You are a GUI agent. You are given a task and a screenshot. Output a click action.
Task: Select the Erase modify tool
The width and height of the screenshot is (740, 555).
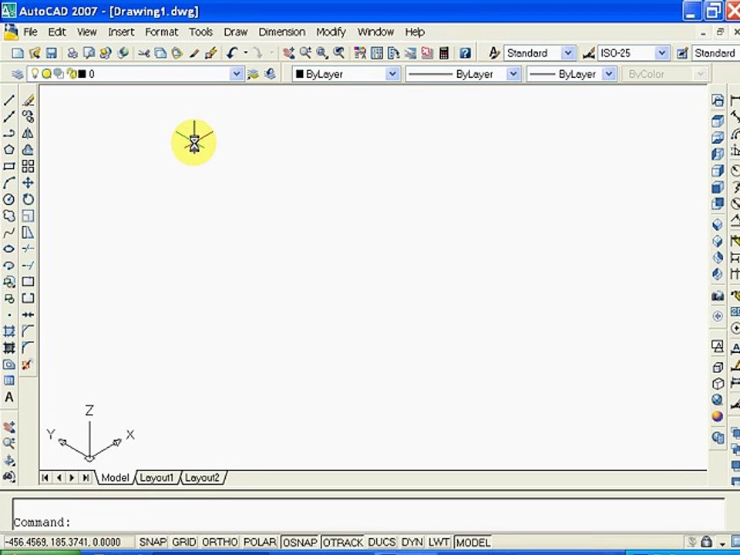pos(28,100)
